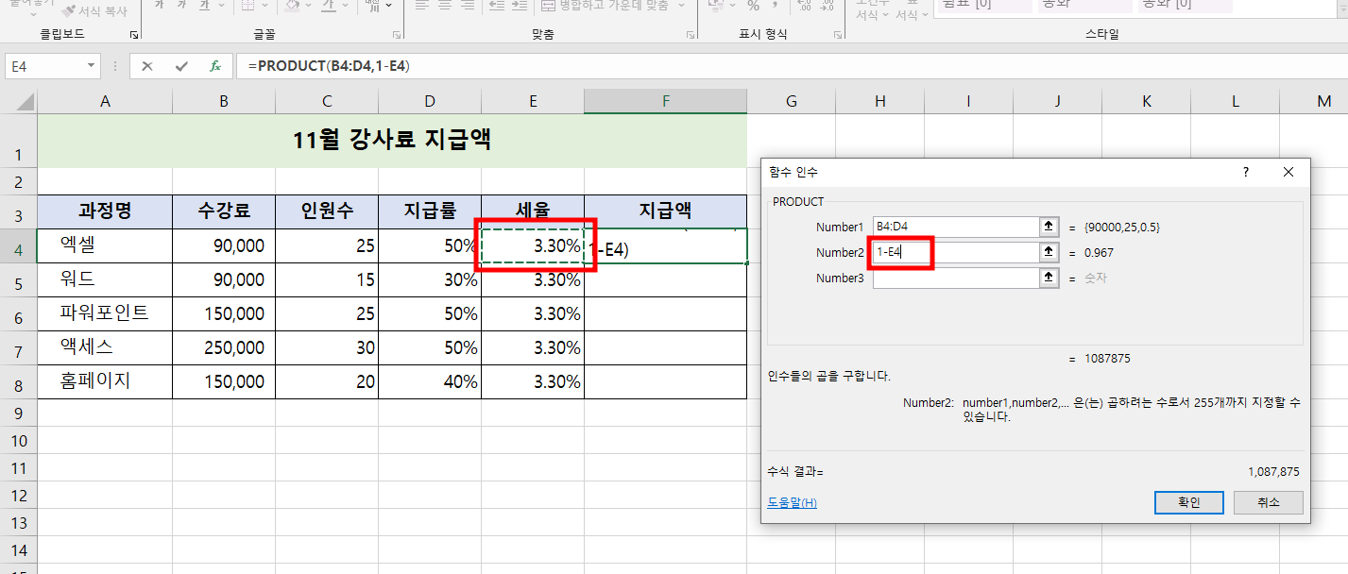This screenshot has width=1348, height=574.
Task: Open the fill color dropdown arrow
Action: 309,6
